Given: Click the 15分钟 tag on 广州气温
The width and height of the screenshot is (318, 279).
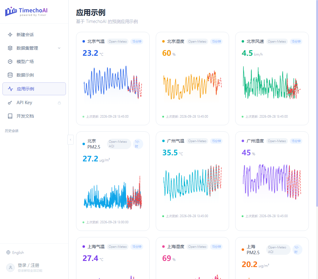Looking at the screenshot, I should pos(216,141).
